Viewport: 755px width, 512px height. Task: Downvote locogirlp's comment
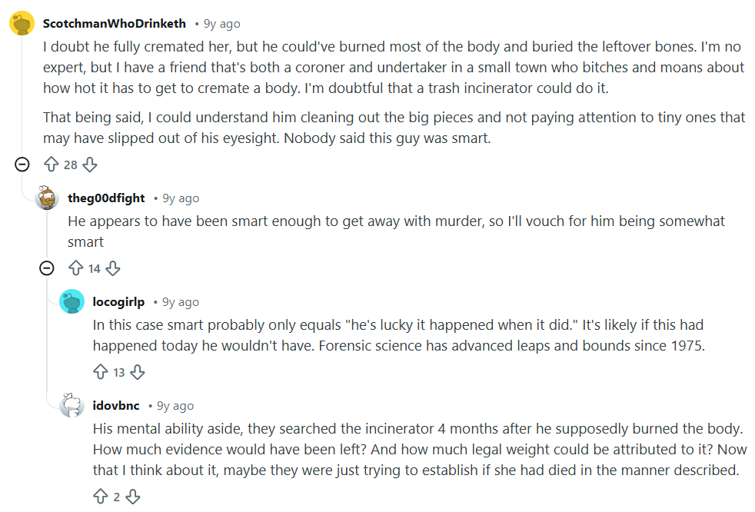pos(137,372)
